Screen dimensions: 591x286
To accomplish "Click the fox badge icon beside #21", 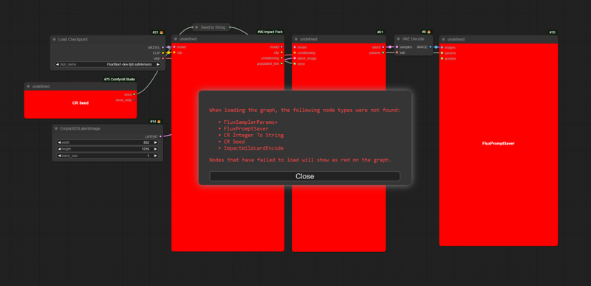I will 161,32.
